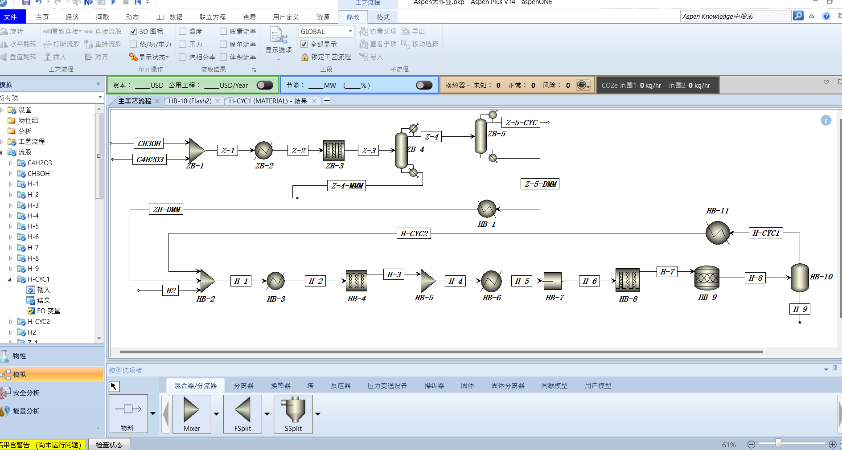Click the Mixer model icon in palette

point(192,413)
